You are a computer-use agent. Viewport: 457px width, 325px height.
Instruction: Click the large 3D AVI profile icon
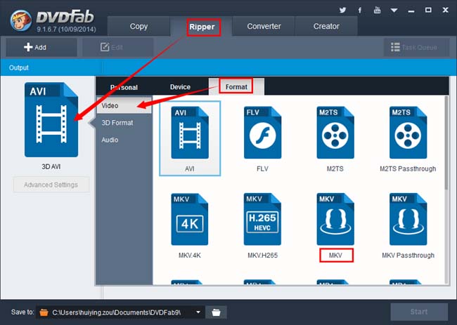pyautogui.click(x=51, y=120)
